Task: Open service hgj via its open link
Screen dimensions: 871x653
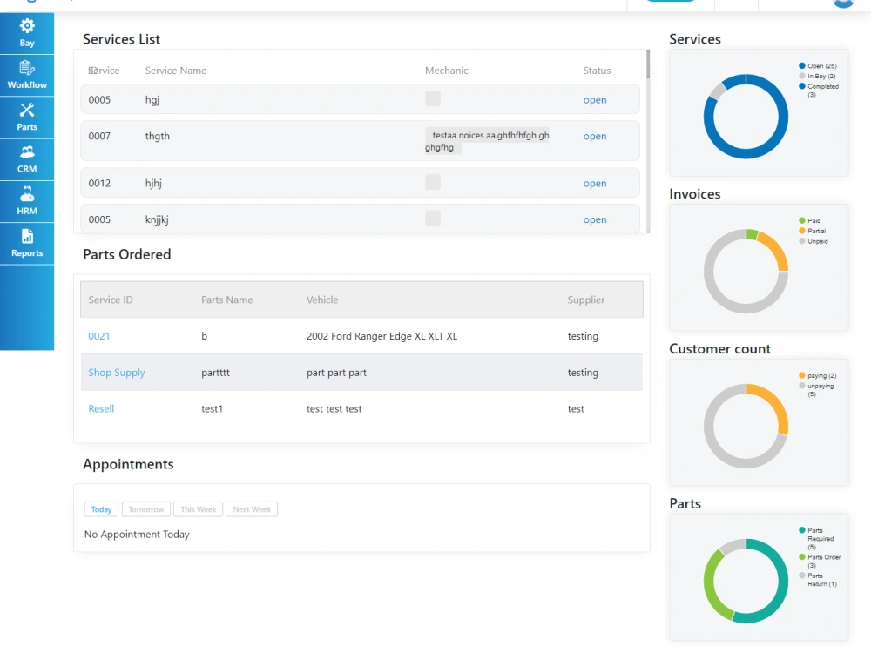Action: [594, 99]
